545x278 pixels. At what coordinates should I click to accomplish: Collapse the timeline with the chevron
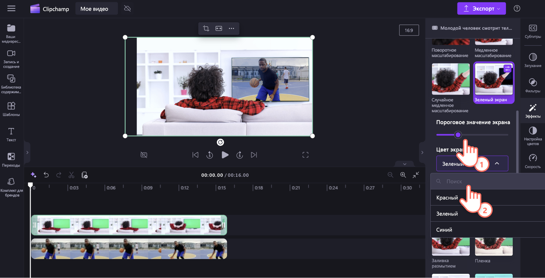pos(405,164)
